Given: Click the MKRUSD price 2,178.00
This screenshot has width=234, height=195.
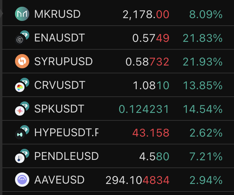Looking at the screenshot, I should [x=146, y=14].
